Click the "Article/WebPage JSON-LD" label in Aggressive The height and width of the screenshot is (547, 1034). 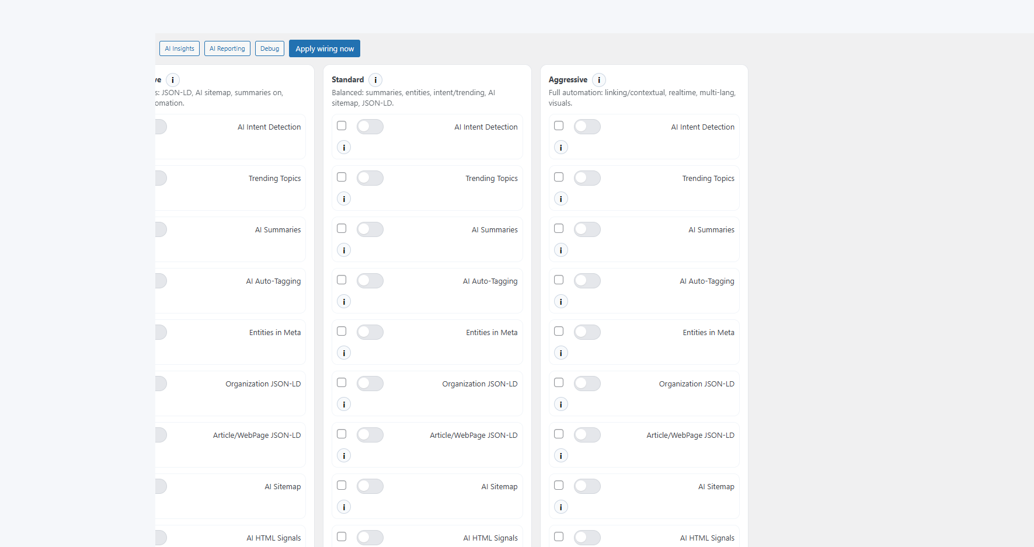click(x=690, y=435)
